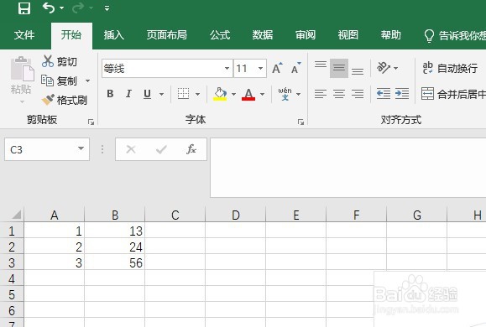Toggle align left icon

click(x=321, y=94)
